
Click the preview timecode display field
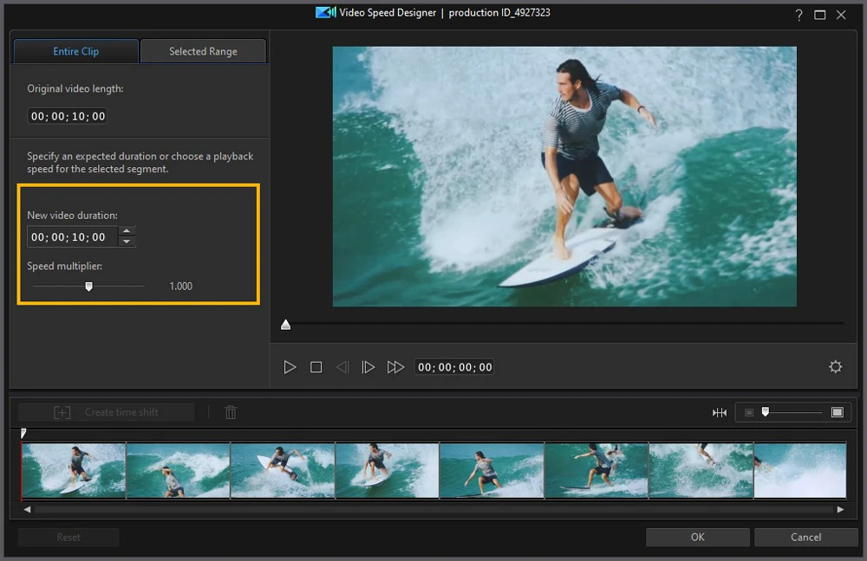[x=455, y=367]
